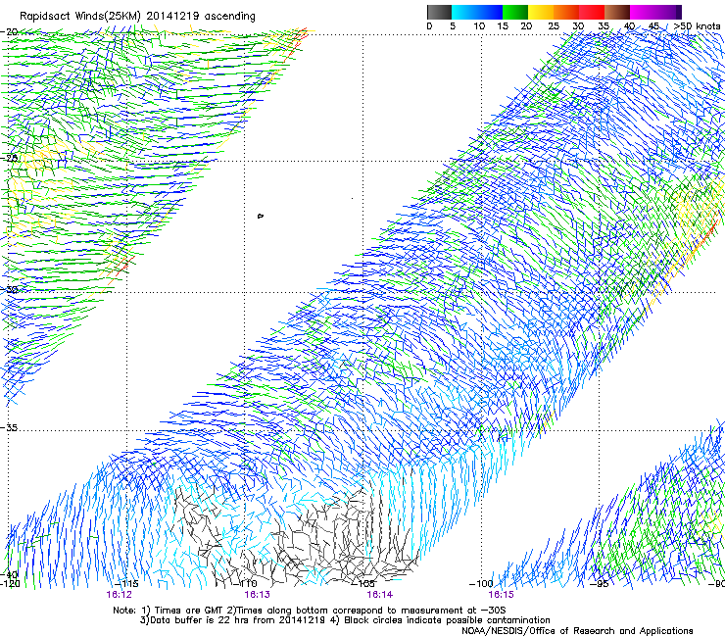This screenshot has width=725, height=637.
Task: Click the -120 longitude axis label
Action: point(10,583)
